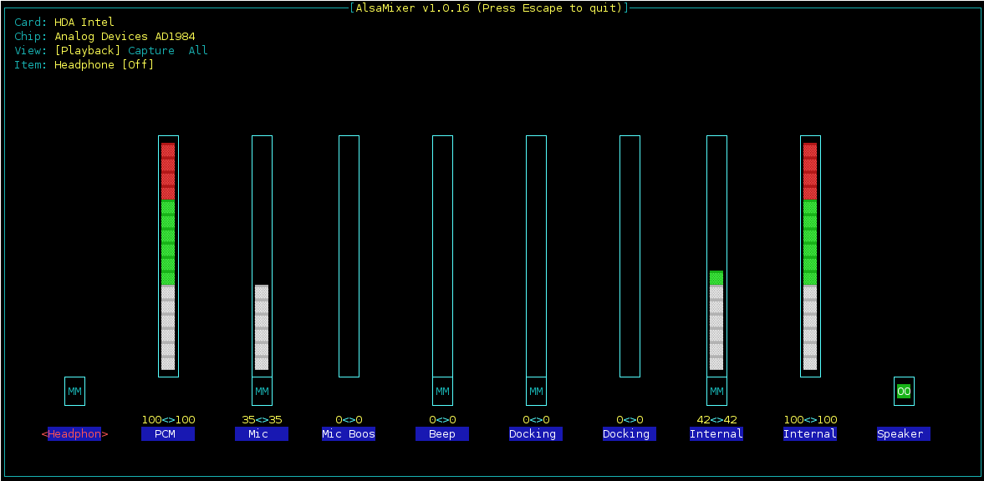Select the Mic channel label
Screen dimensions: 984x481
[262, 434]
